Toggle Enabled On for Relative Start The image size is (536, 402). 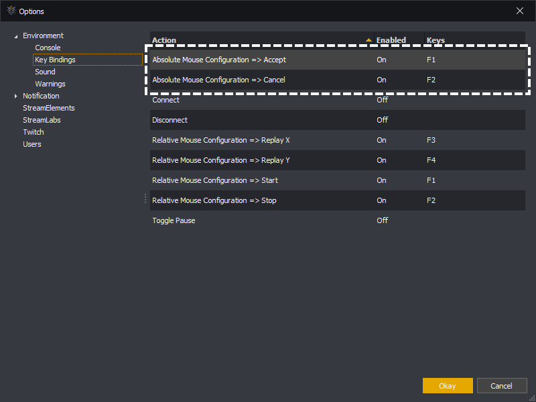tap(381, 180)
